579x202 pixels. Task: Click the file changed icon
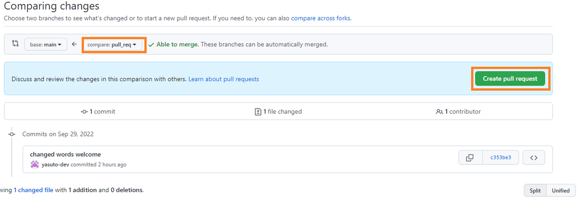coord(258,111)
